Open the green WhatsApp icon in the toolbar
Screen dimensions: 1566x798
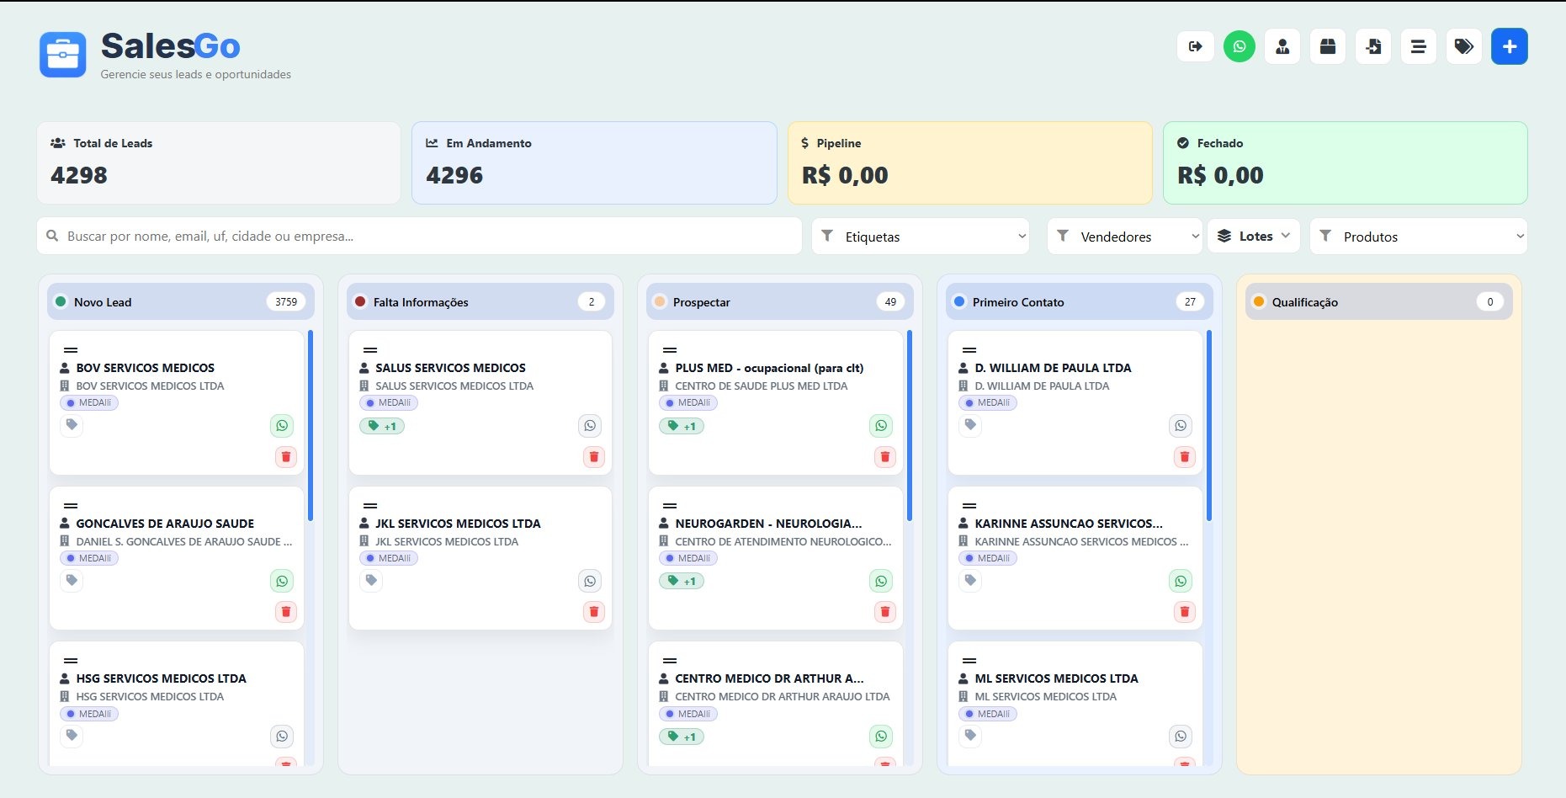(x=1239, y=46)
